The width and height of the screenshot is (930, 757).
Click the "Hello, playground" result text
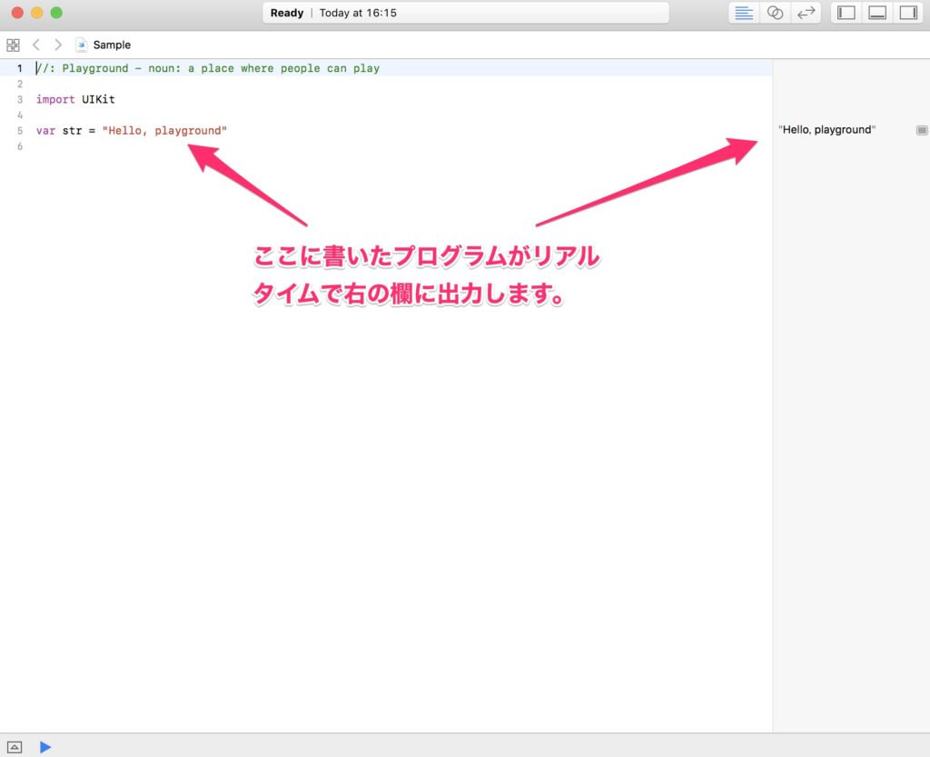826,130
